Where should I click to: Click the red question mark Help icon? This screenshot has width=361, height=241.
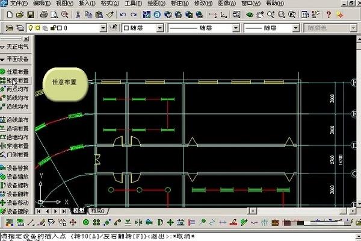pos(329,14)
